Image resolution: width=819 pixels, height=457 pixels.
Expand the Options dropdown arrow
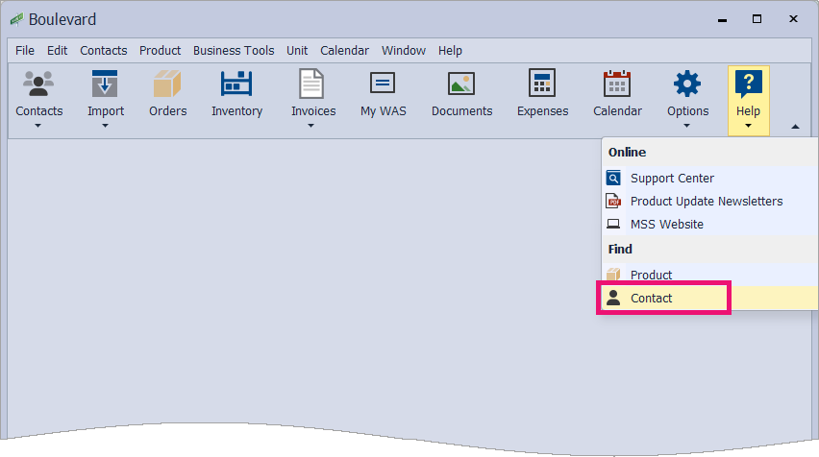687,126
